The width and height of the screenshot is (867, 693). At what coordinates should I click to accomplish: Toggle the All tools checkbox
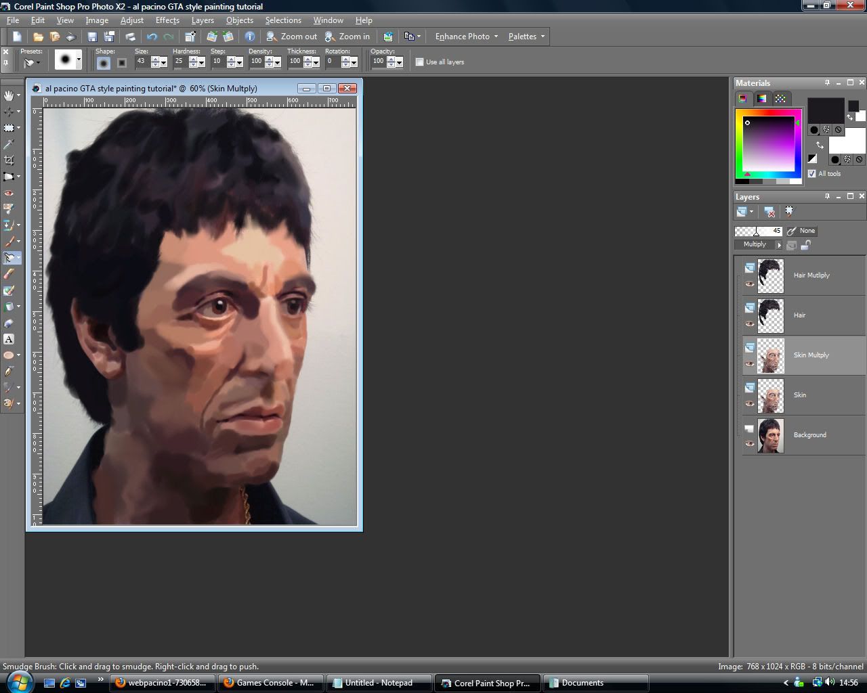pos(811,173)
